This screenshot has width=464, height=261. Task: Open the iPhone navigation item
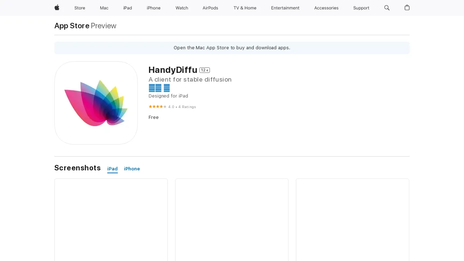[x=154, y=8]
